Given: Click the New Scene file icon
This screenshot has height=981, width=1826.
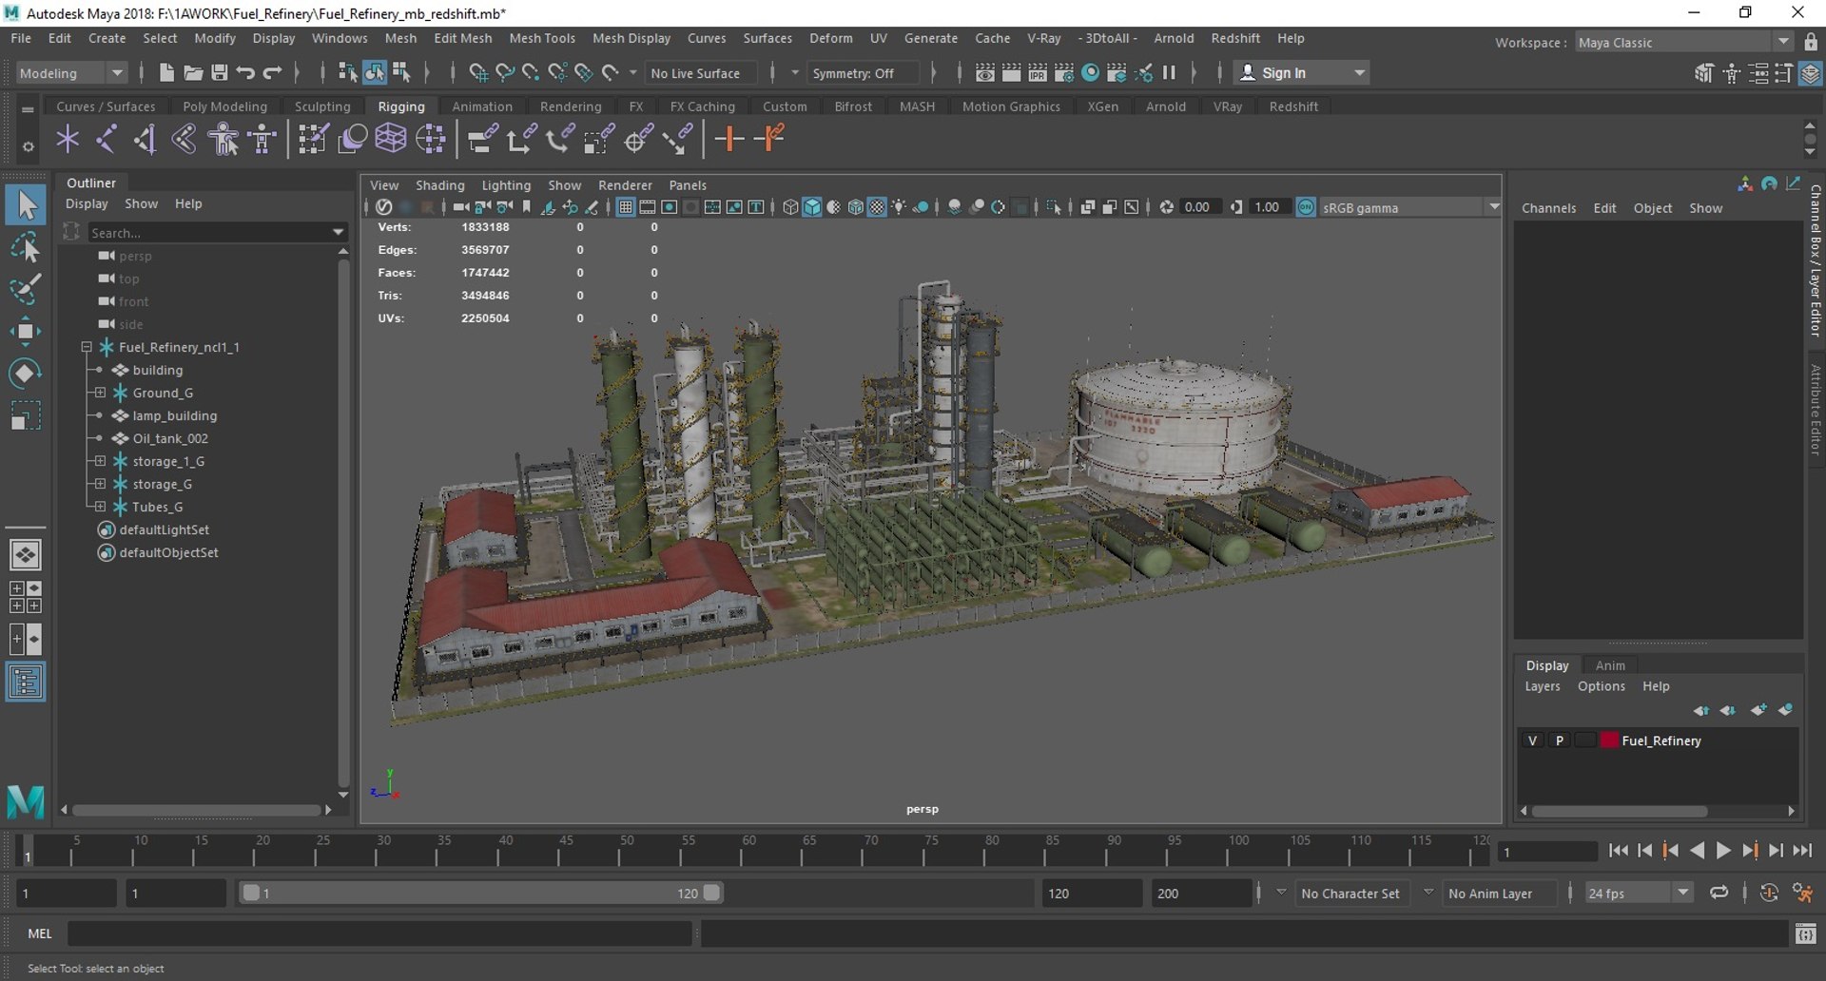Looking at the screenshot, I should 166,73.
